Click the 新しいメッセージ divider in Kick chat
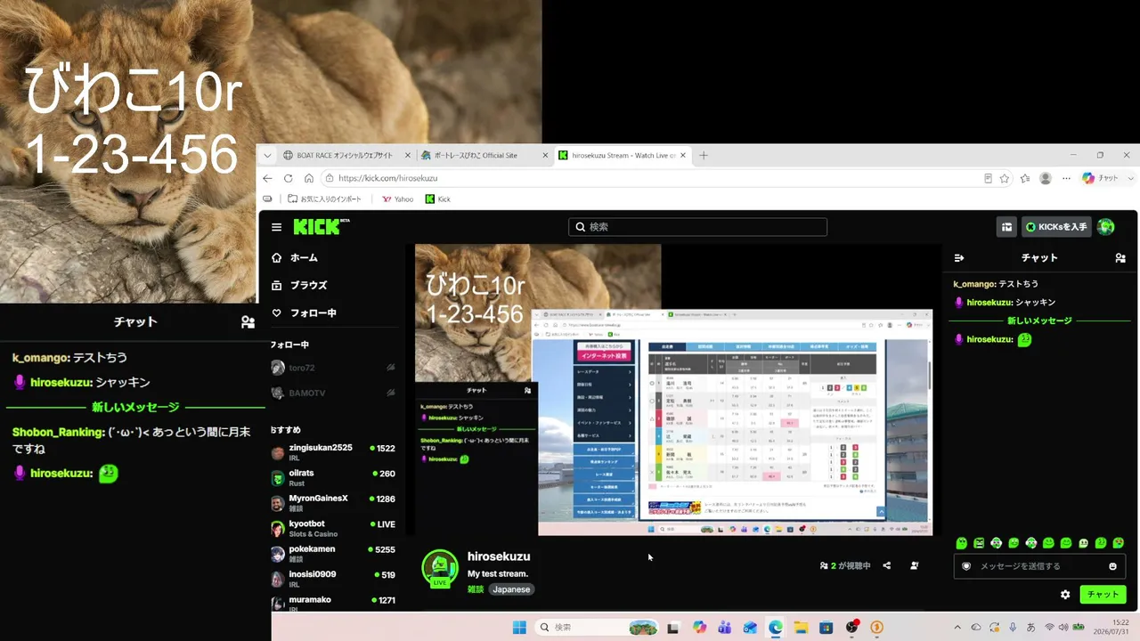 [x=1040, y=320]
